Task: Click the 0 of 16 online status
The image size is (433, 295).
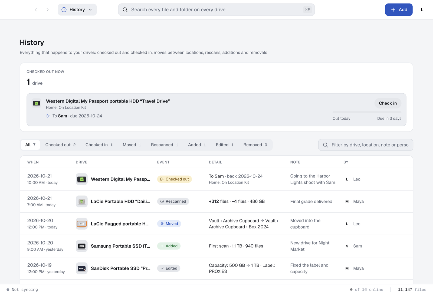Action: (367, 290)
